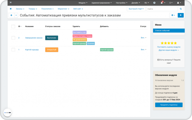
Task: Select Список событий in side menu
Action: click(169, 30)
